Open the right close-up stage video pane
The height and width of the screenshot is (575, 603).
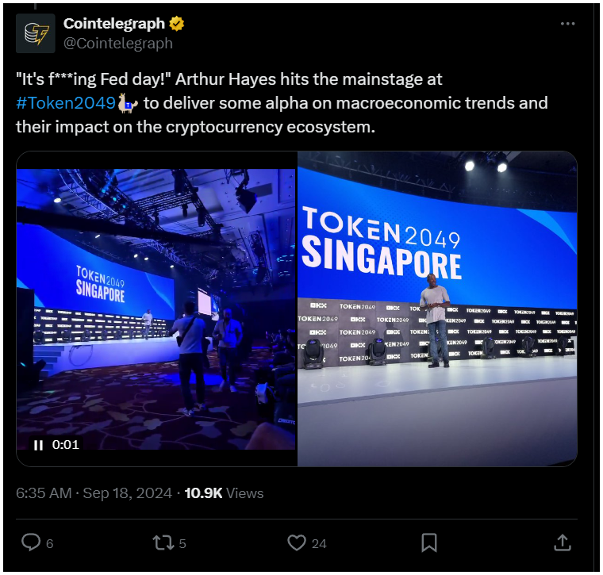pos(437,309)
